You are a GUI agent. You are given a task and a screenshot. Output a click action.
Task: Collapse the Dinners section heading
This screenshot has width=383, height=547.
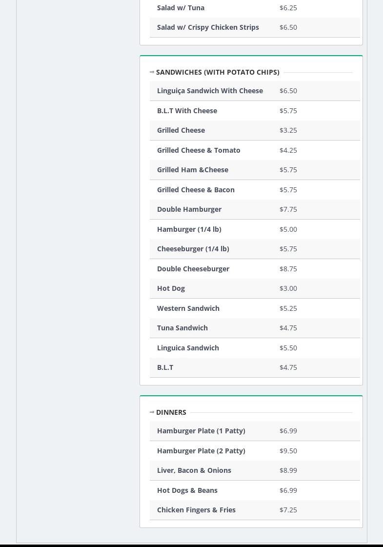click(x=171, y=412)
